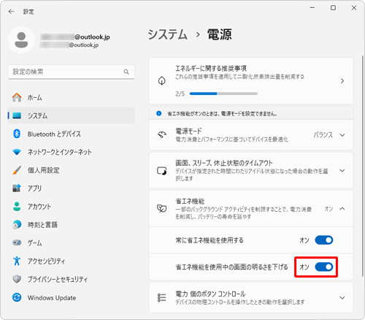Viewport: 365px width, 320px height.
Task: Click システム in the breadcrumb
Action: click(168, 34)
